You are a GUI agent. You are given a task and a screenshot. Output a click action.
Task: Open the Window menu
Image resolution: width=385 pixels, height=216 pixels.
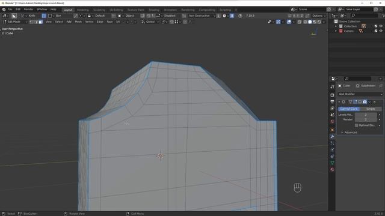(x=42, y=10)
